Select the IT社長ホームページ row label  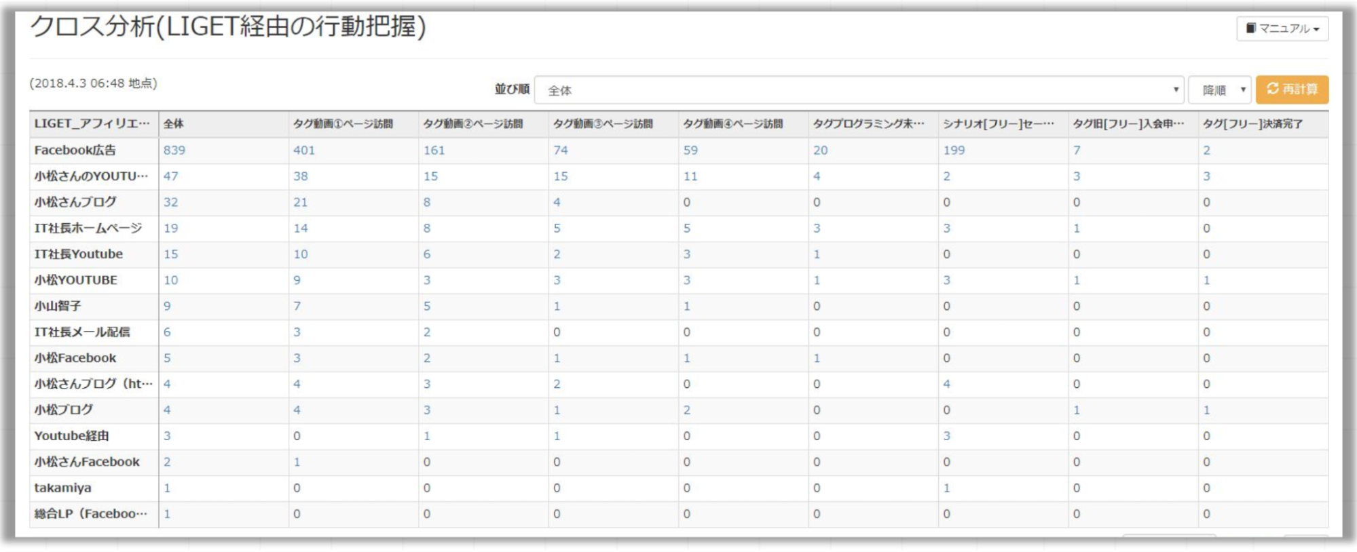point(88,228)
